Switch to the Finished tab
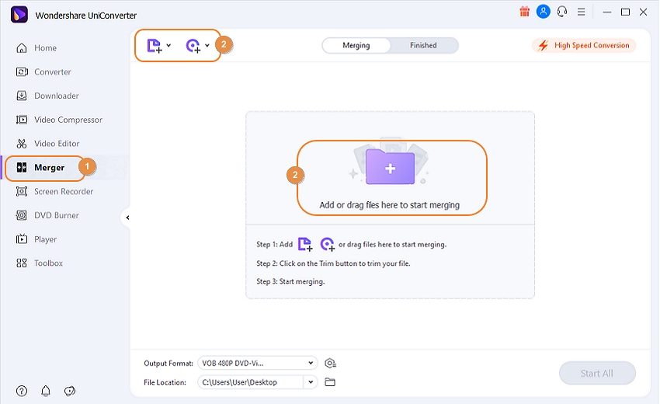Image resolution: width=660 pixels, height=404 pixels. 423,46
